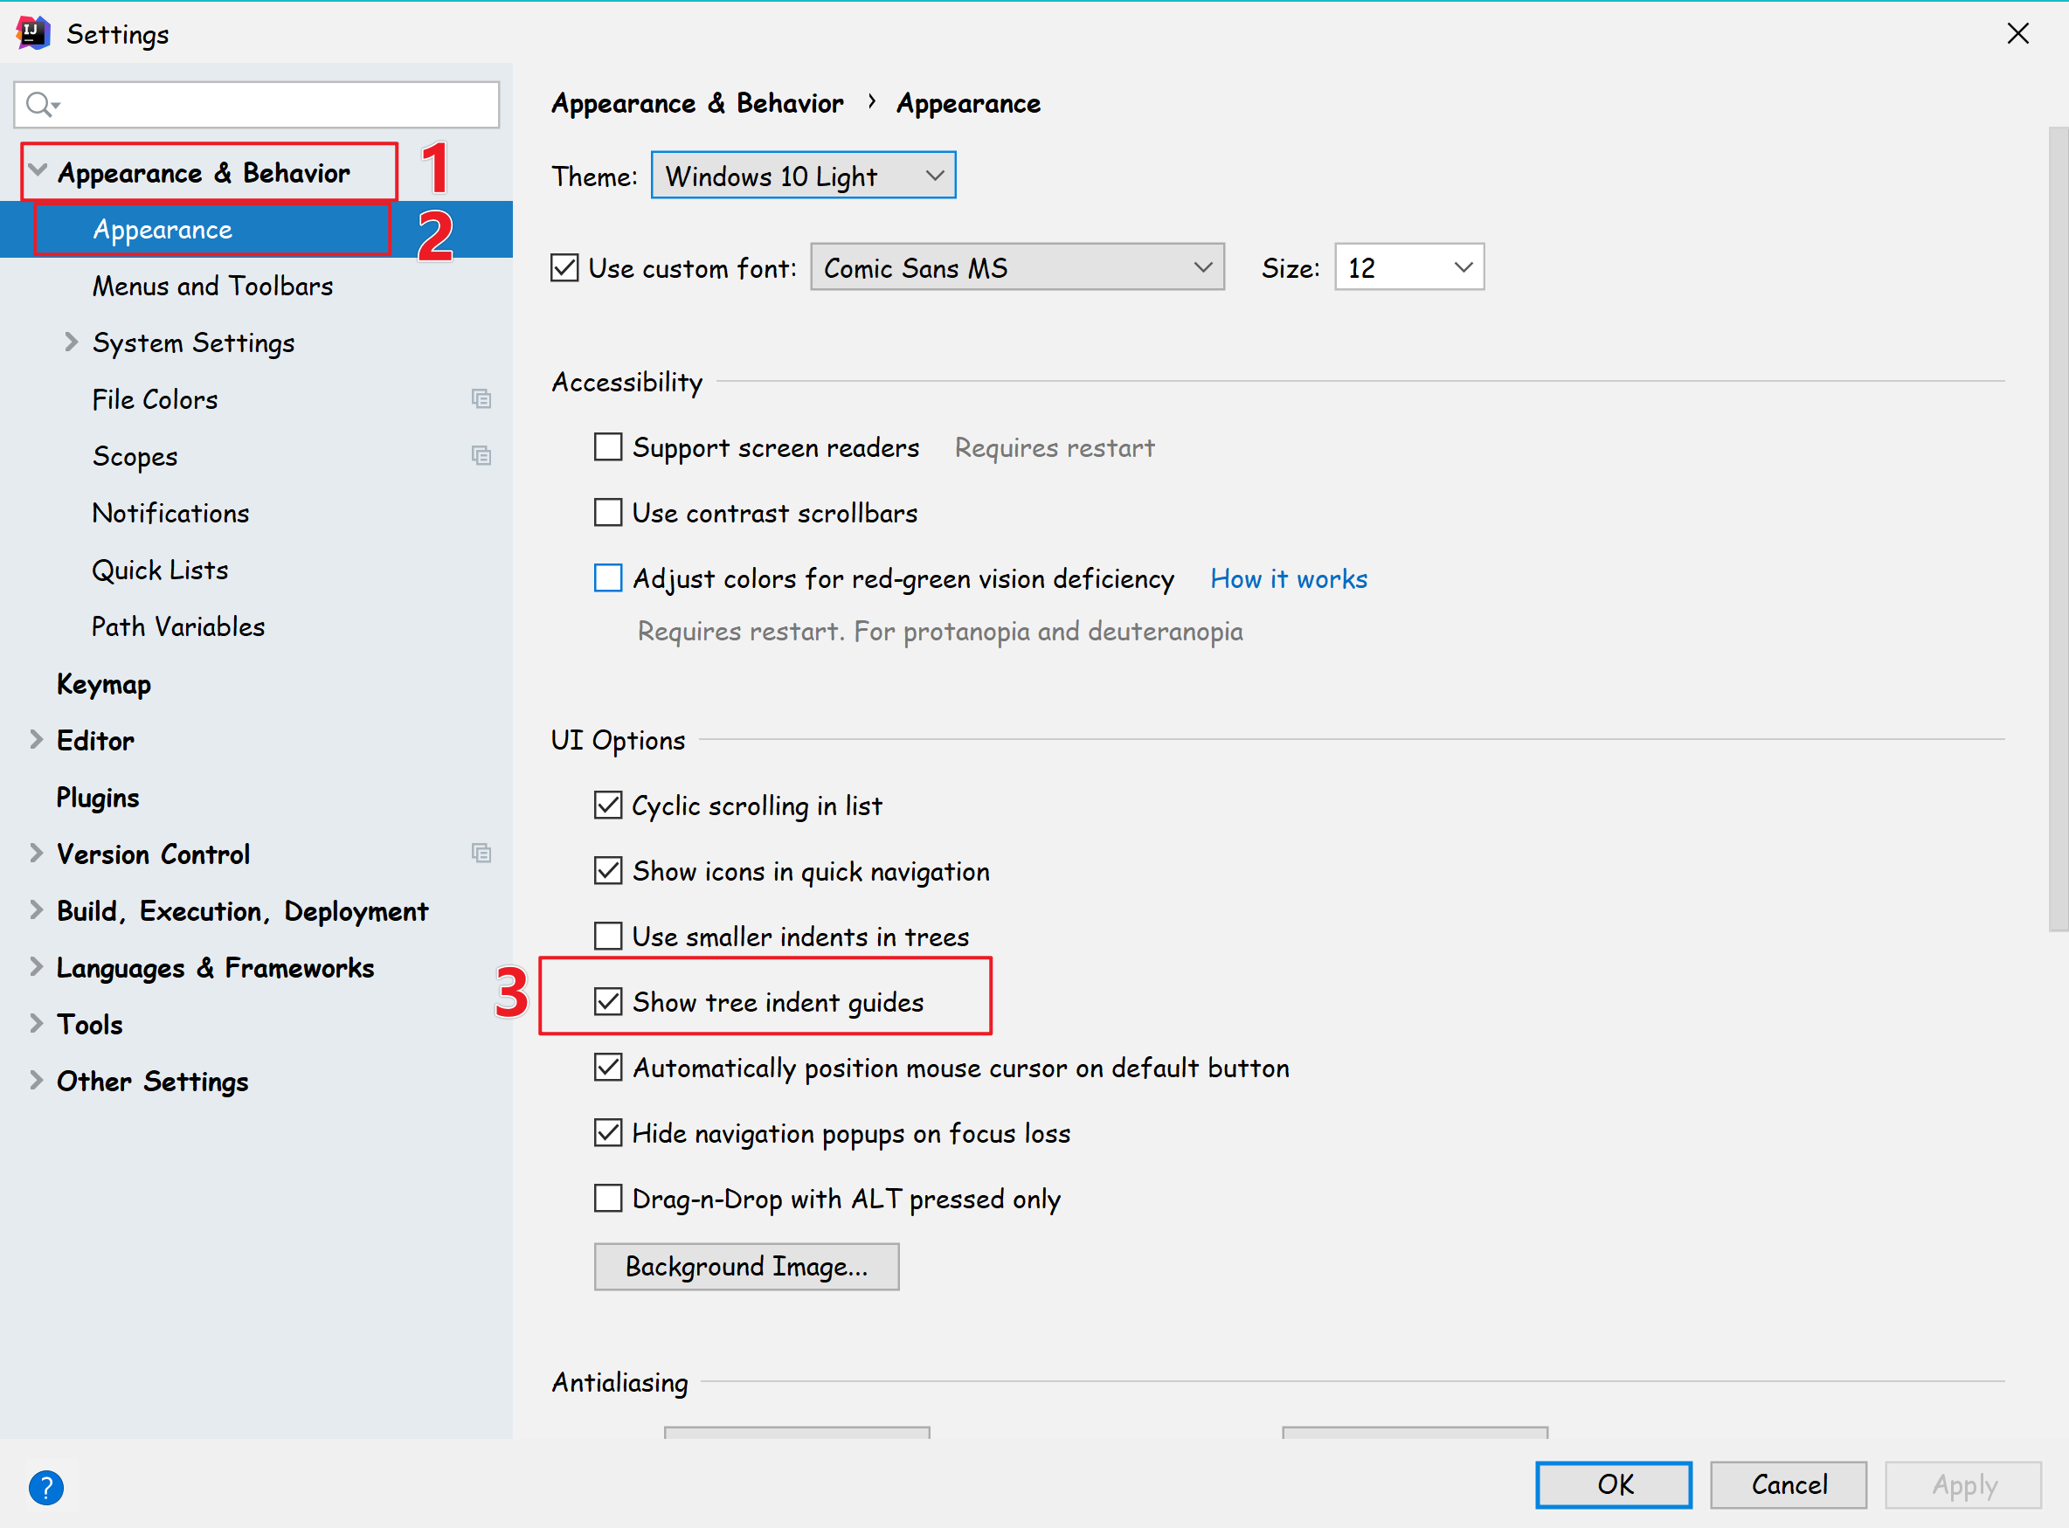Open the font Size dropdown
This screenshot has height=1528, width=2069.
pyautogui.click(x=1408, y=267)
